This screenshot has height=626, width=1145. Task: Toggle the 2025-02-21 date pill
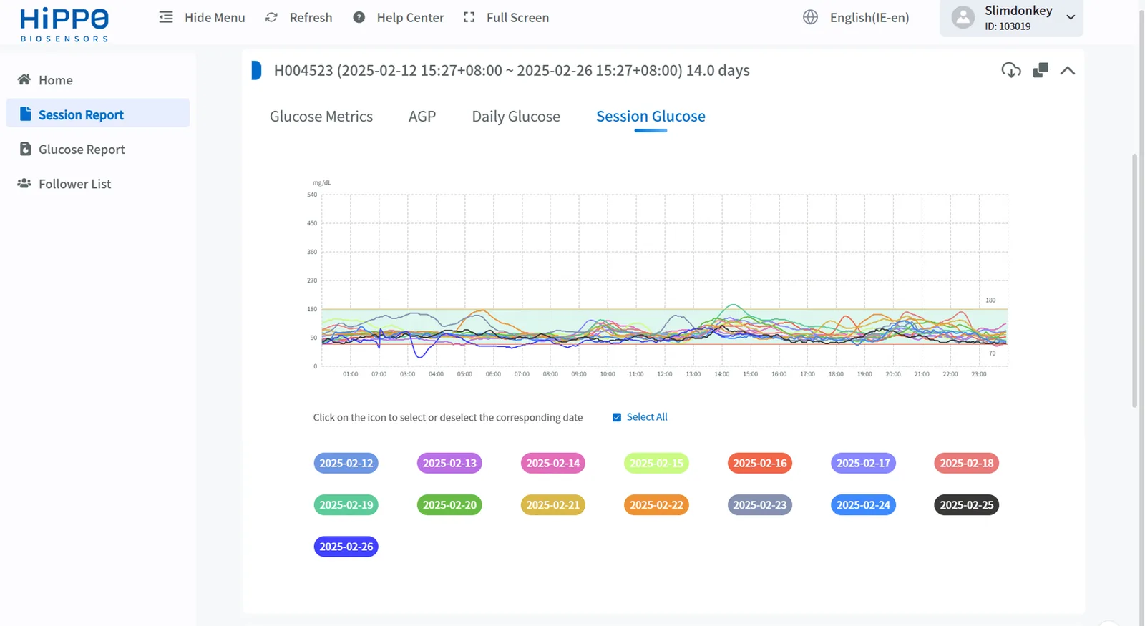pyautogui.click(x=553, y=504)
